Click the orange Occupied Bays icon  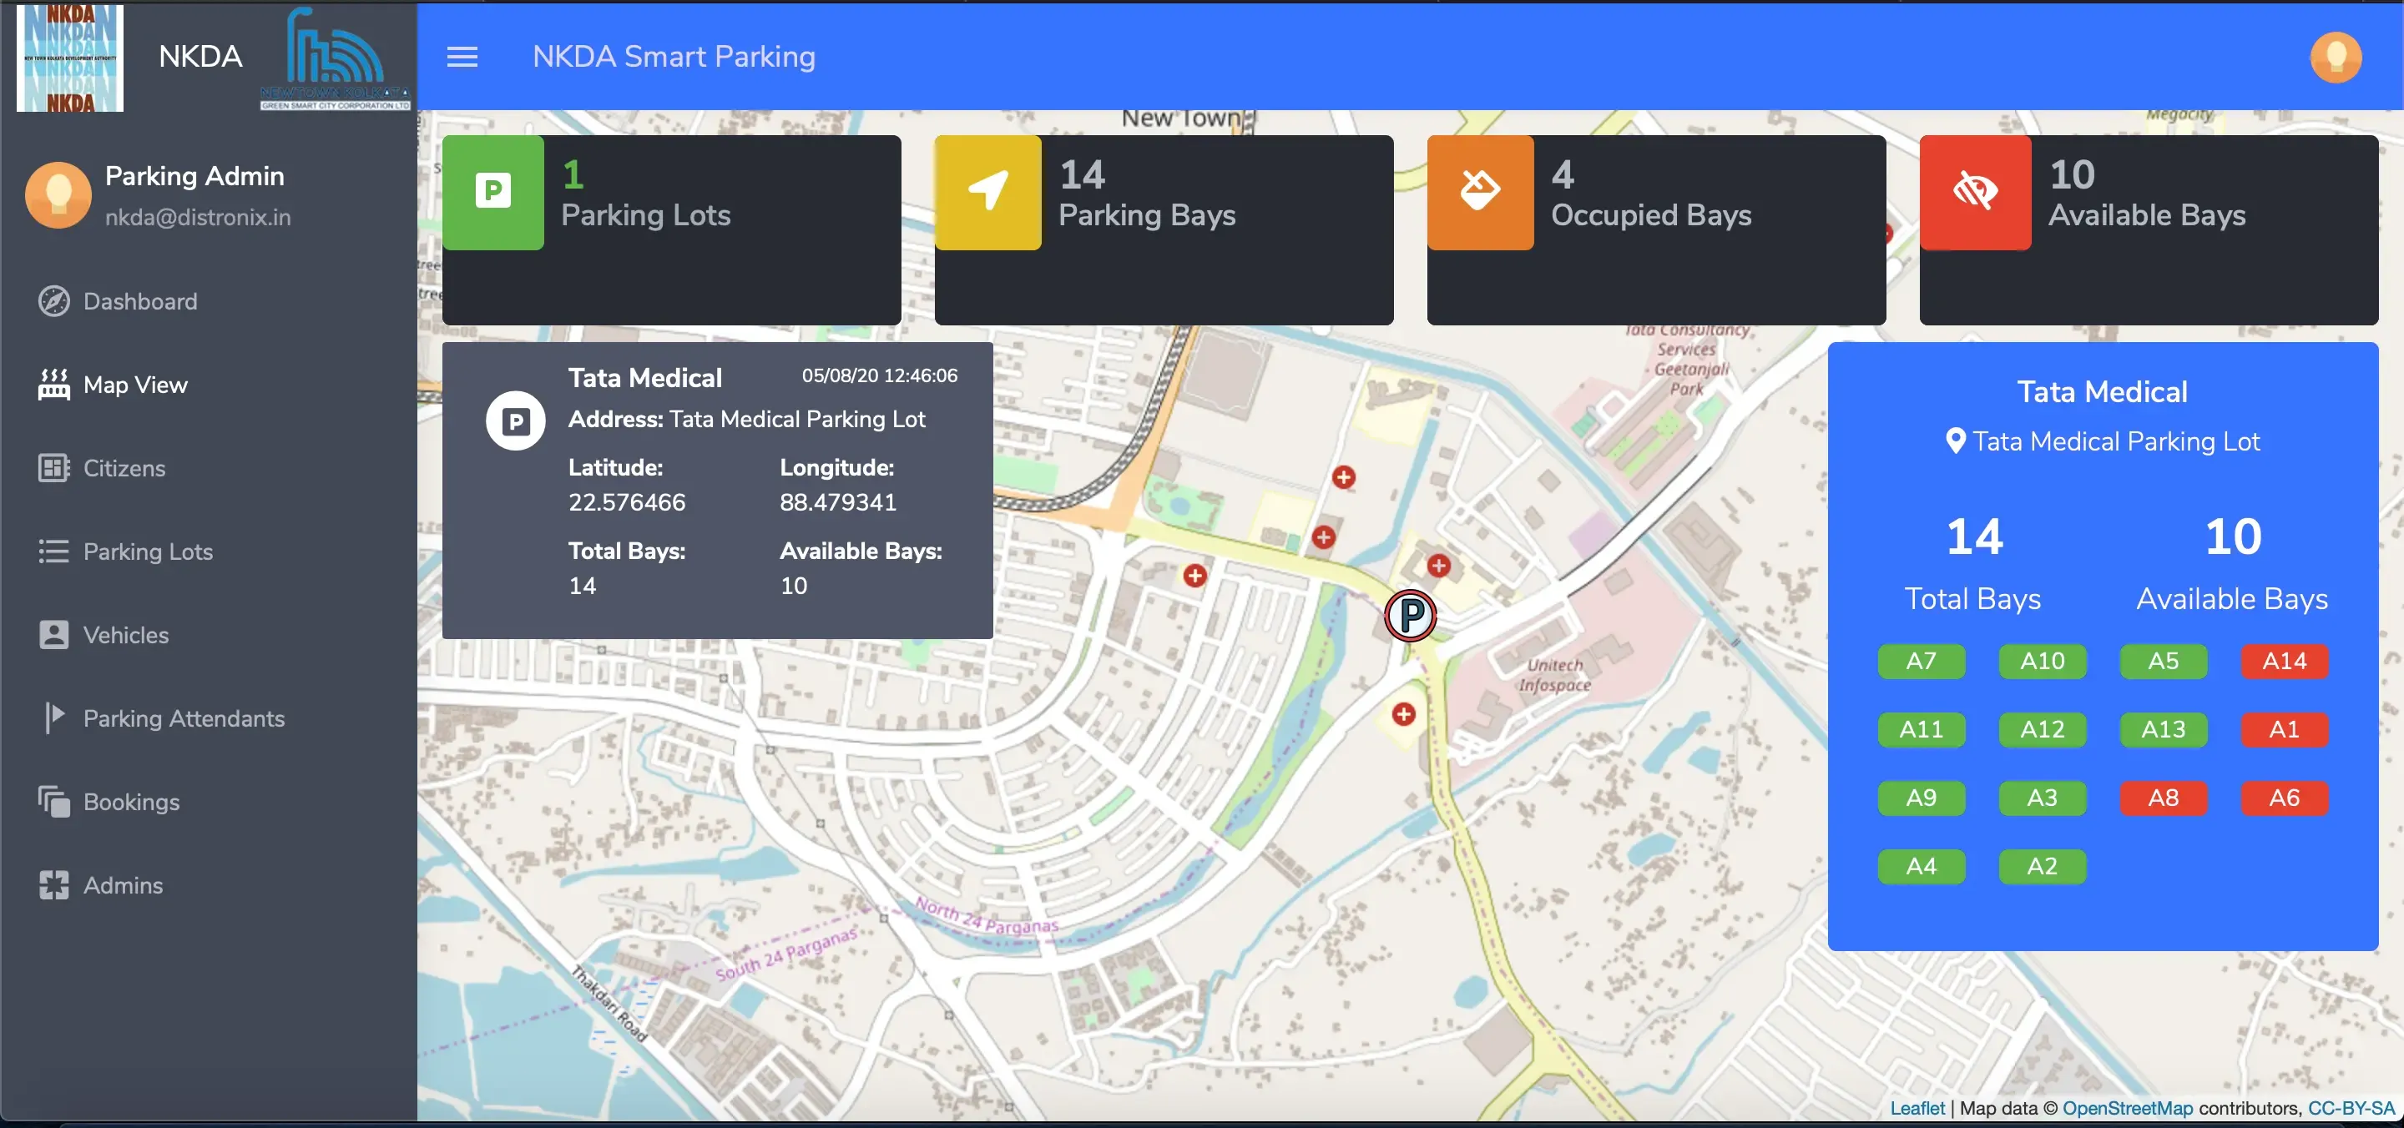tap(1478, 192)
